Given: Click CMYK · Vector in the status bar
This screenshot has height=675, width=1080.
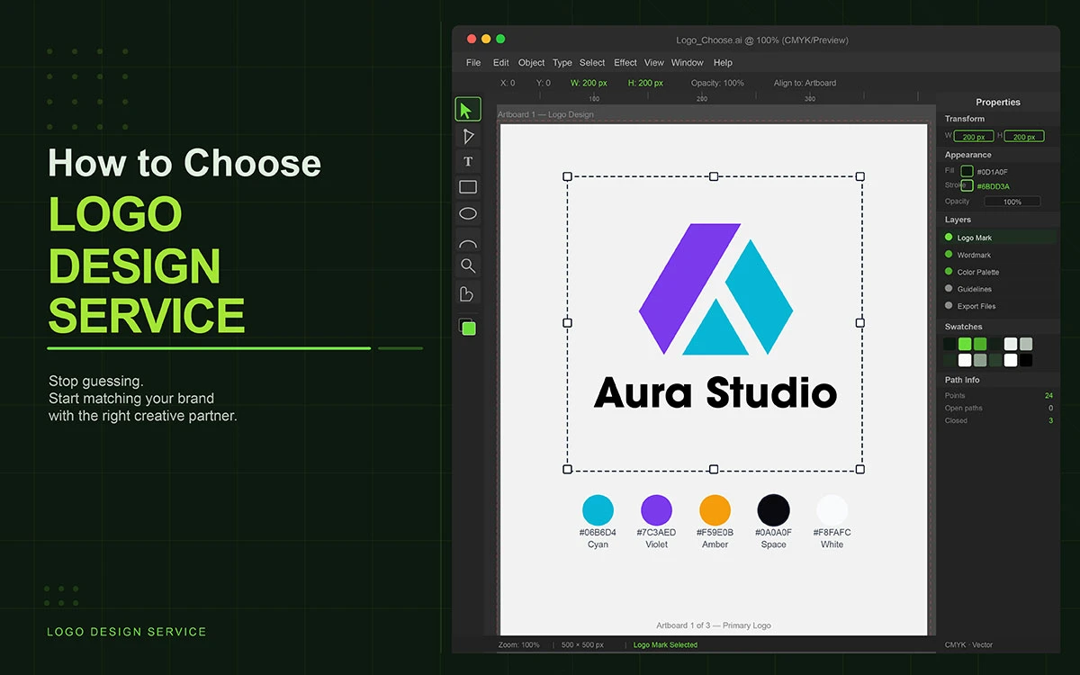Looking at the screenshot, I should pyautogui.click(x=968, y=645).
